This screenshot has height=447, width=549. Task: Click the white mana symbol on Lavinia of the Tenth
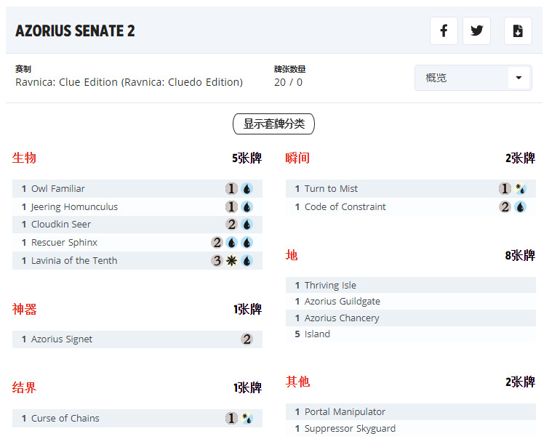pyautogui.click(x=232, y=261)
